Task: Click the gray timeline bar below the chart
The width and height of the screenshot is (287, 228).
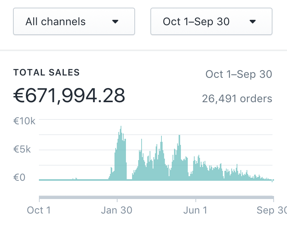Action: [x=156, y=197]
